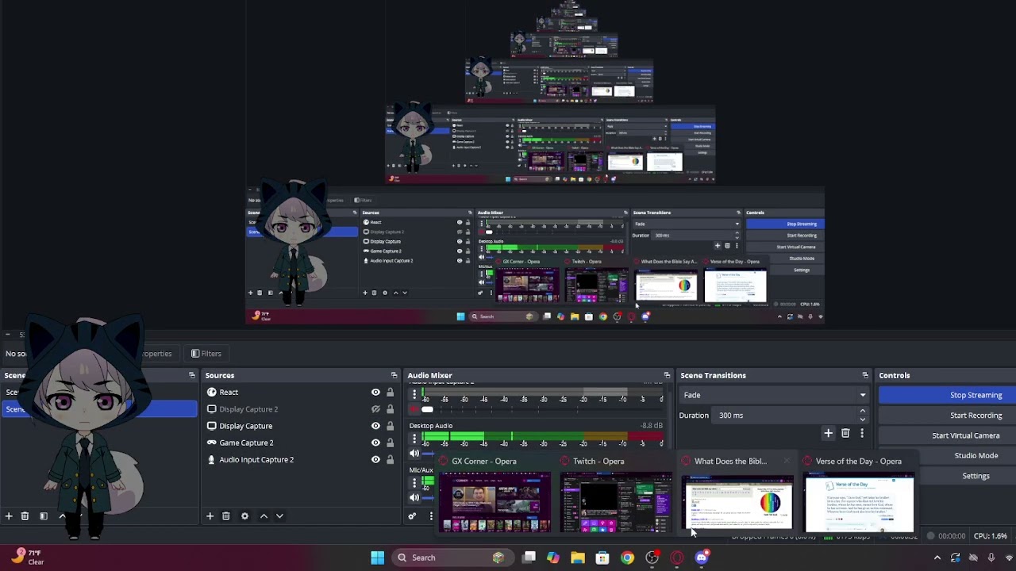Mute the Desktop Audio channel

tap(414, 453)
